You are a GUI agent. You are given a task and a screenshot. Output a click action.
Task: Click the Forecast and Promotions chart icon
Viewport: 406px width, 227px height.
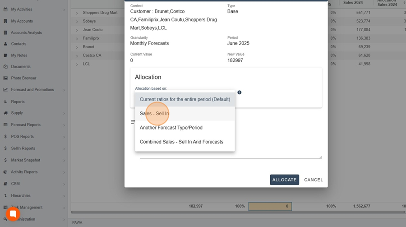[x=5, y=90]
